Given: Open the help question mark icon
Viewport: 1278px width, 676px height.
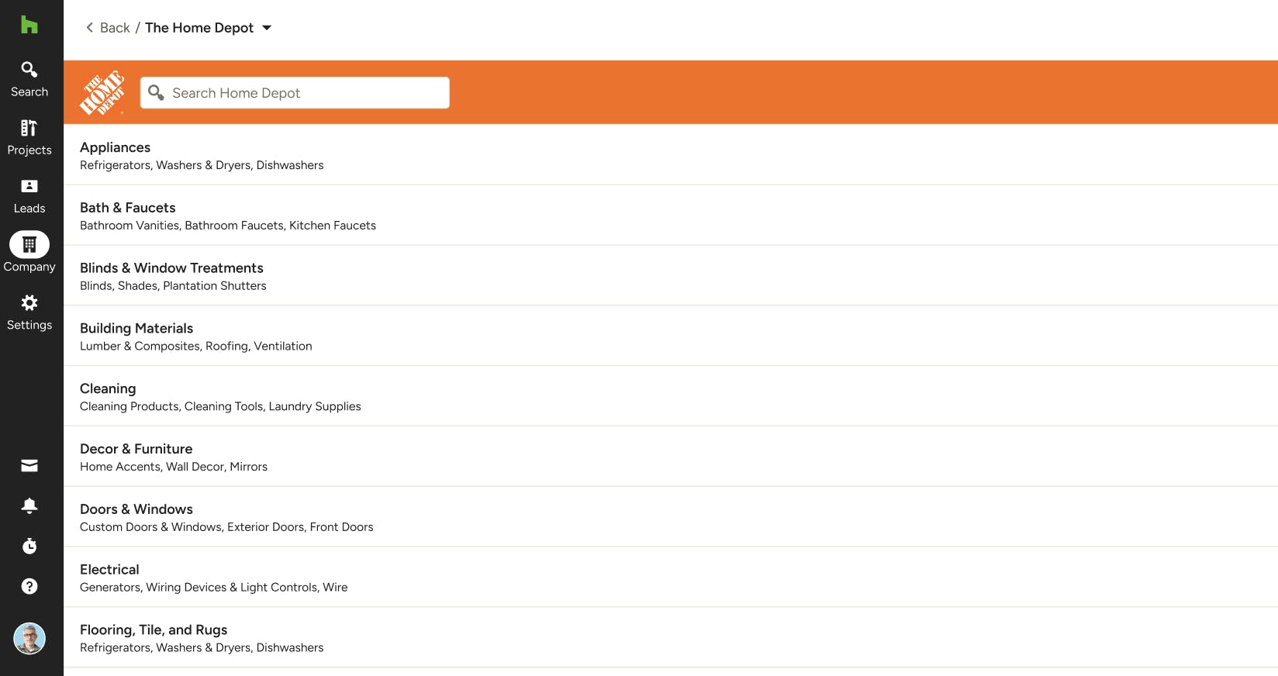Looking at the screenshot, I should coord(29,586).
